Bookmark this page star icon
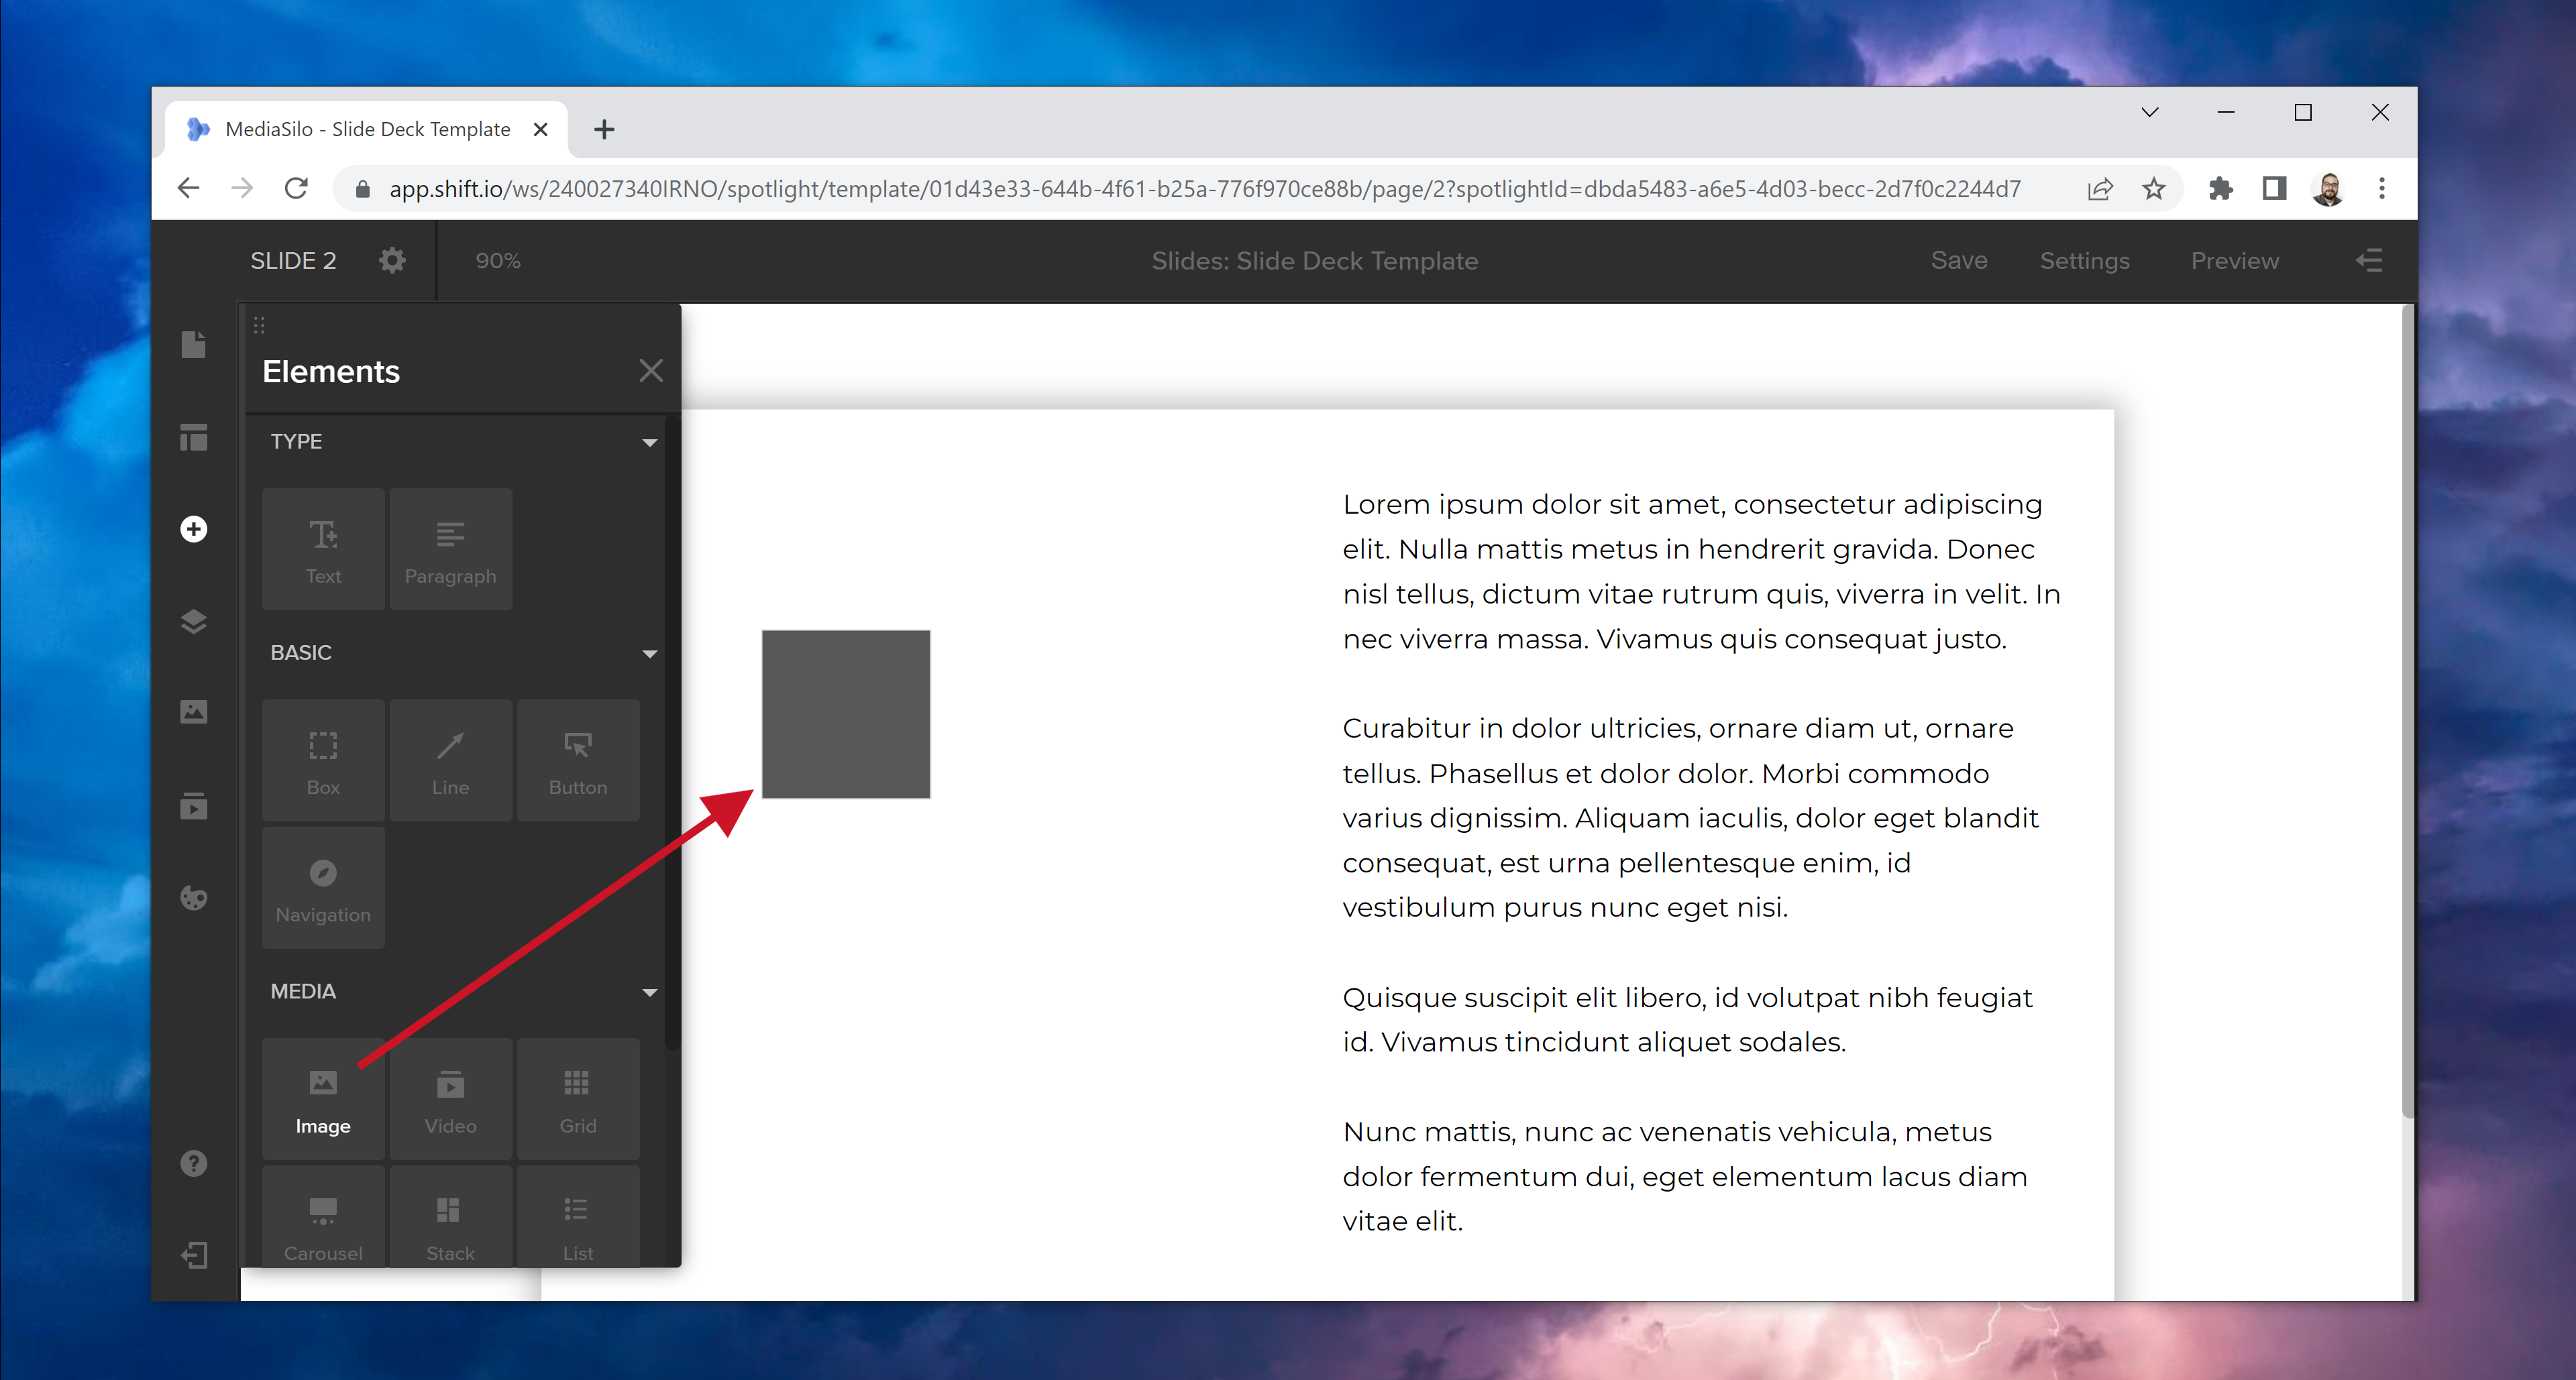This screenshot has width=2576, height=1380. 2154,189
